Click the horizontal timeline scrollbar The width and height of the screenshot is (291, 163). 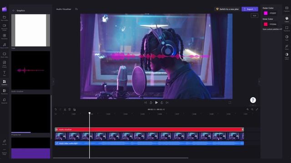click(x=120, y=158)
